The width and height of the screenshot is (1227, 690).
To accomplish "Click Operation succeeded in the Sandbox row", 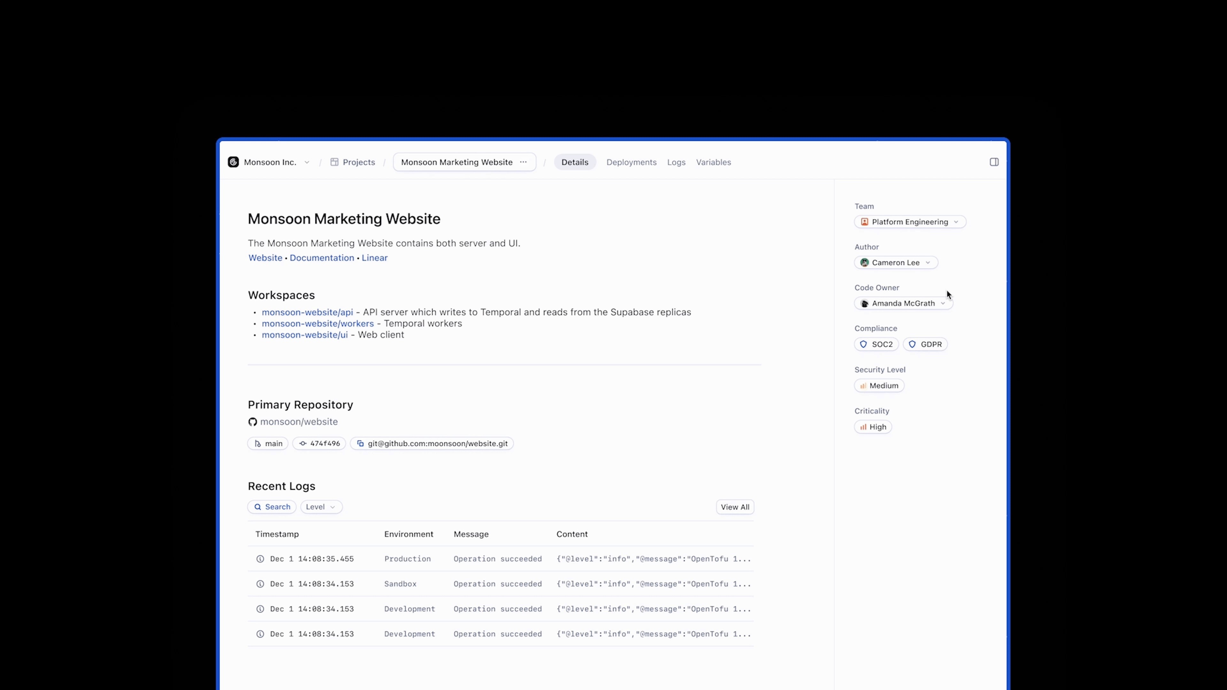I will point(498,584).
